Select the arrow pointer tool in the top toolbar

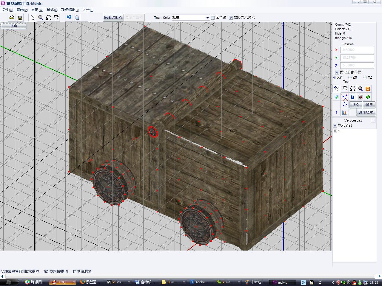33,18
